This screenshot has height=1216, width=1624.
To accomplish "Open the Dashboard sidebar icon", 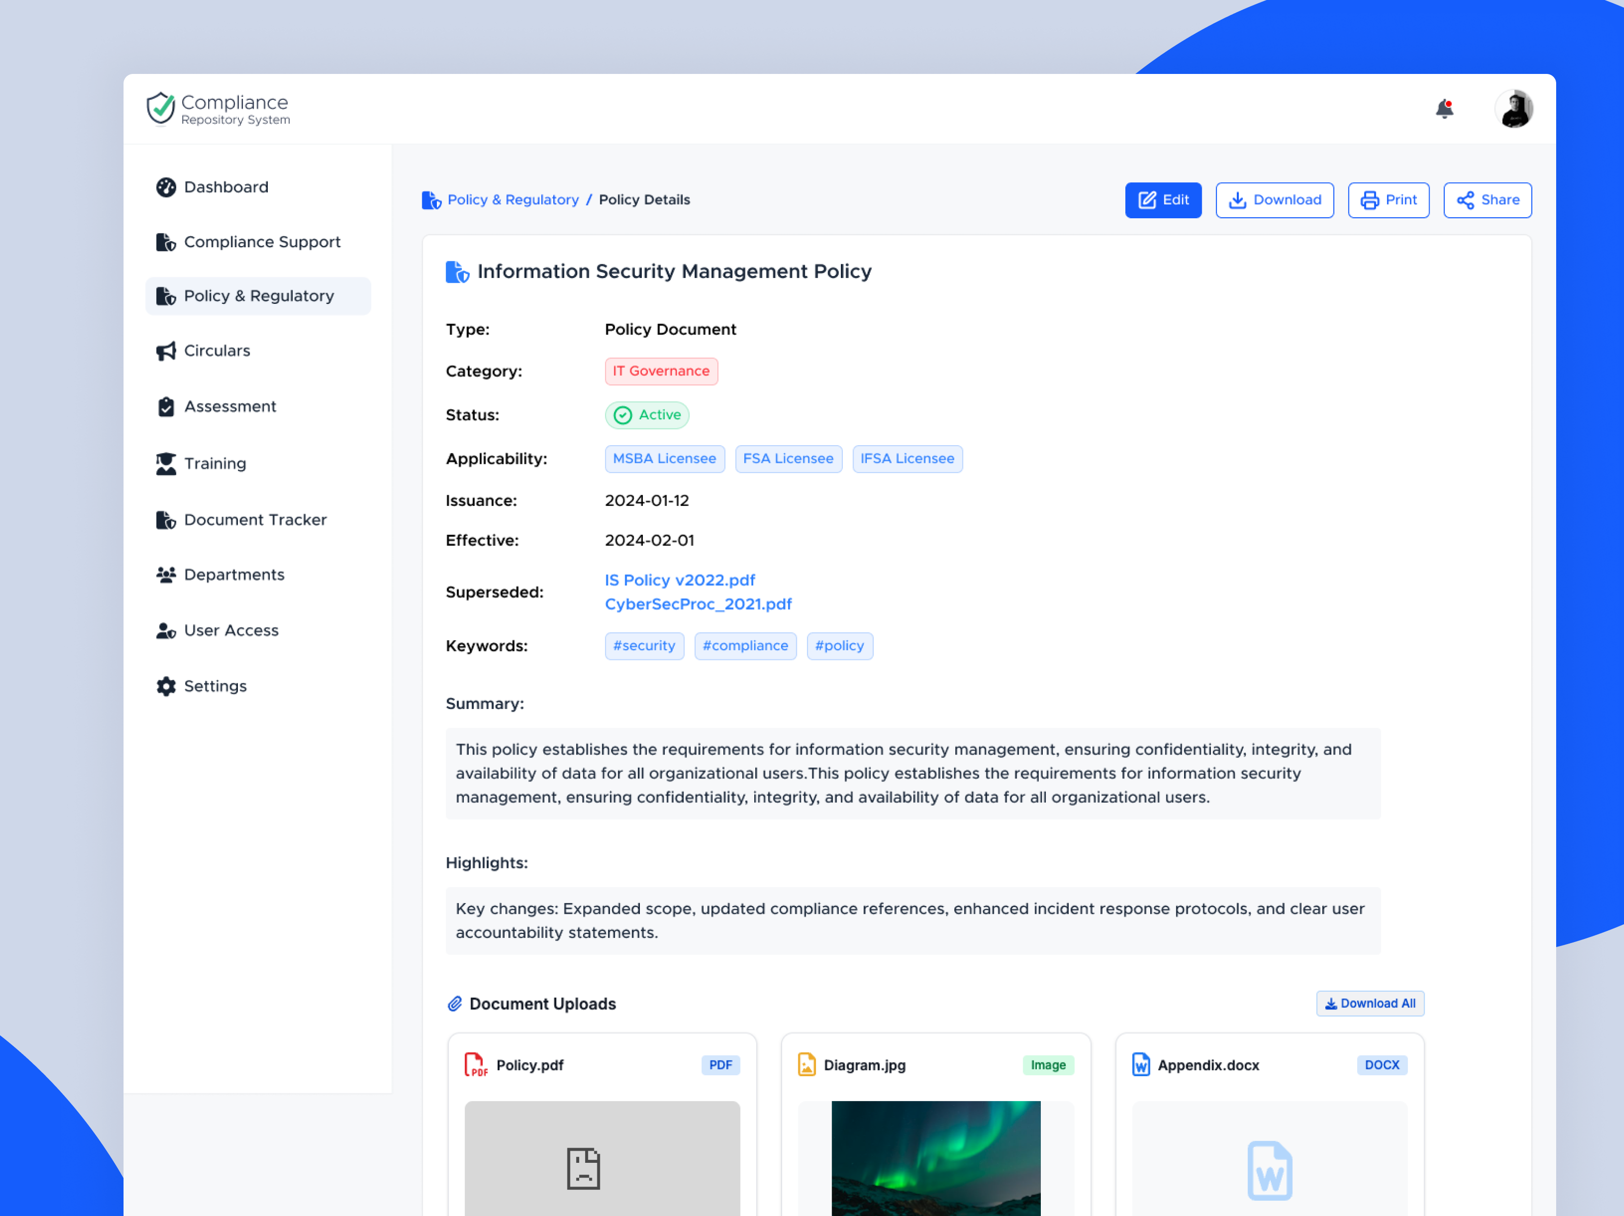I will (166, 187).
